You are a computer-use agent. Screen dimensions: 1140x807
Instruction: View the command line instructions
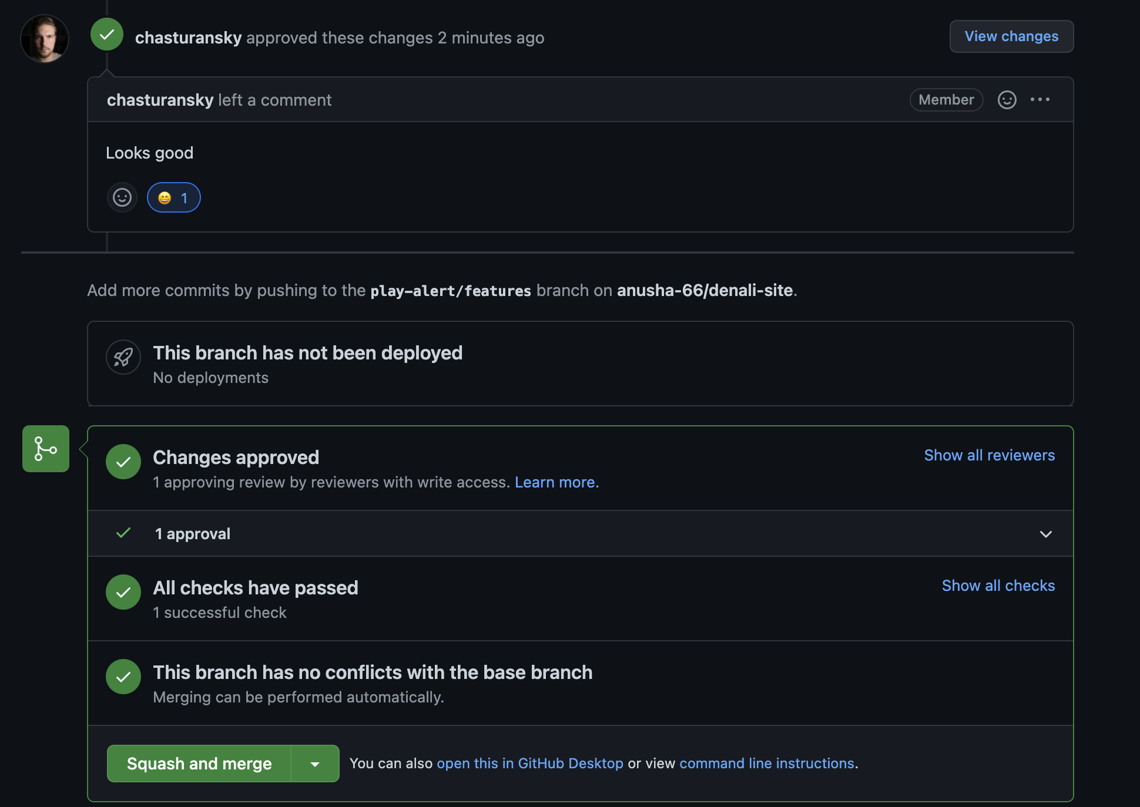[766, 764]
